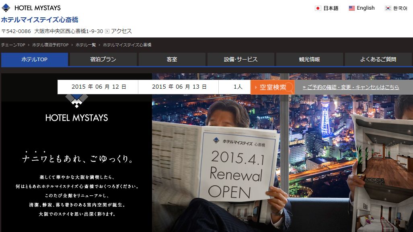The image size is (413, 232).
Task: Switch language to English
Action: click(366, 8)
